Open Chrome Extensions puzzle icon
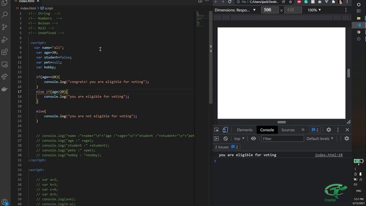Screen dimensions: 366x206 [333, 2]
